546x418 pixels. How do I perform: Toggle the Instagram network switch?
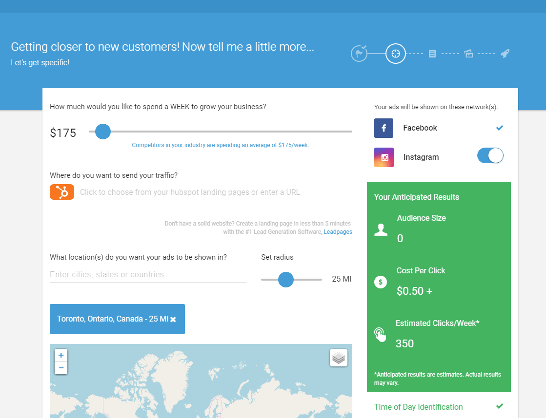pyautogui.click(x=490, y=156)
